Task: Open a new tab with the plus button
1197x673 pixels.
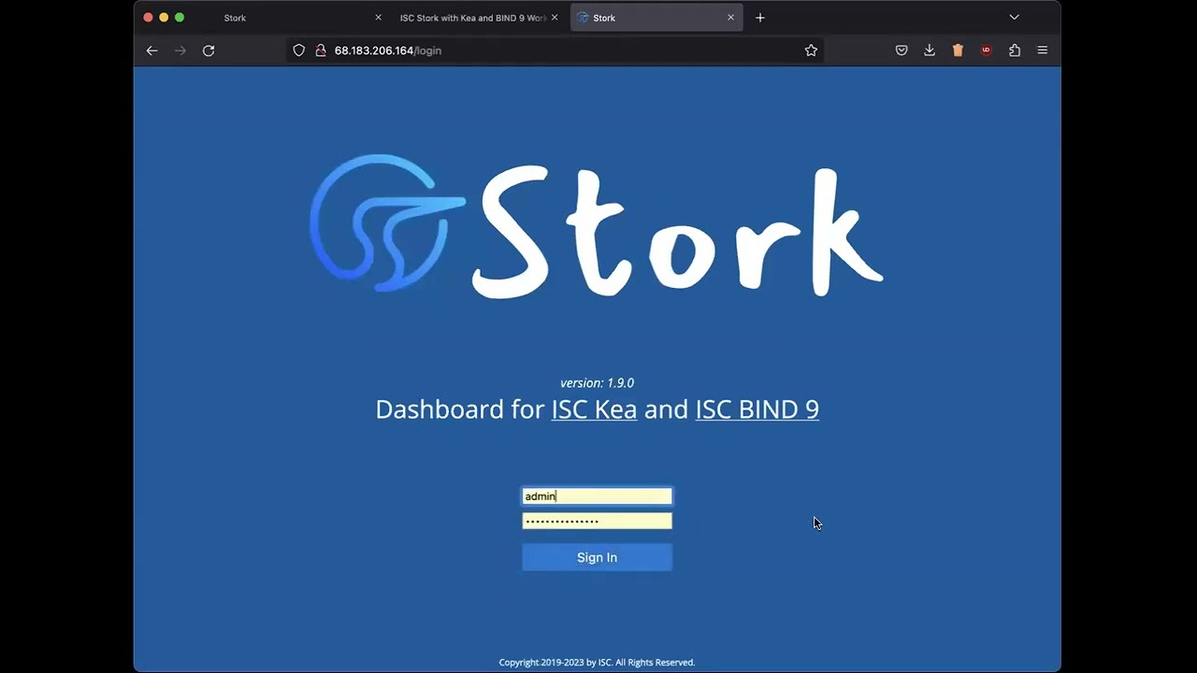Action: [x=760, y=18]
